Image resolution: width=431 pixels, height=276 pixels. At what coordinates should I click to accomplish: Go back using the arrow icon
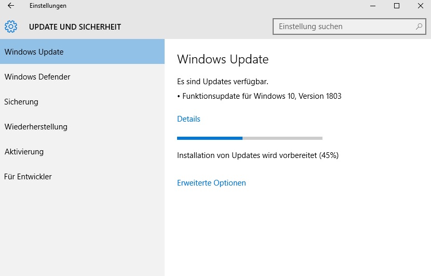(x=11, y=6)
